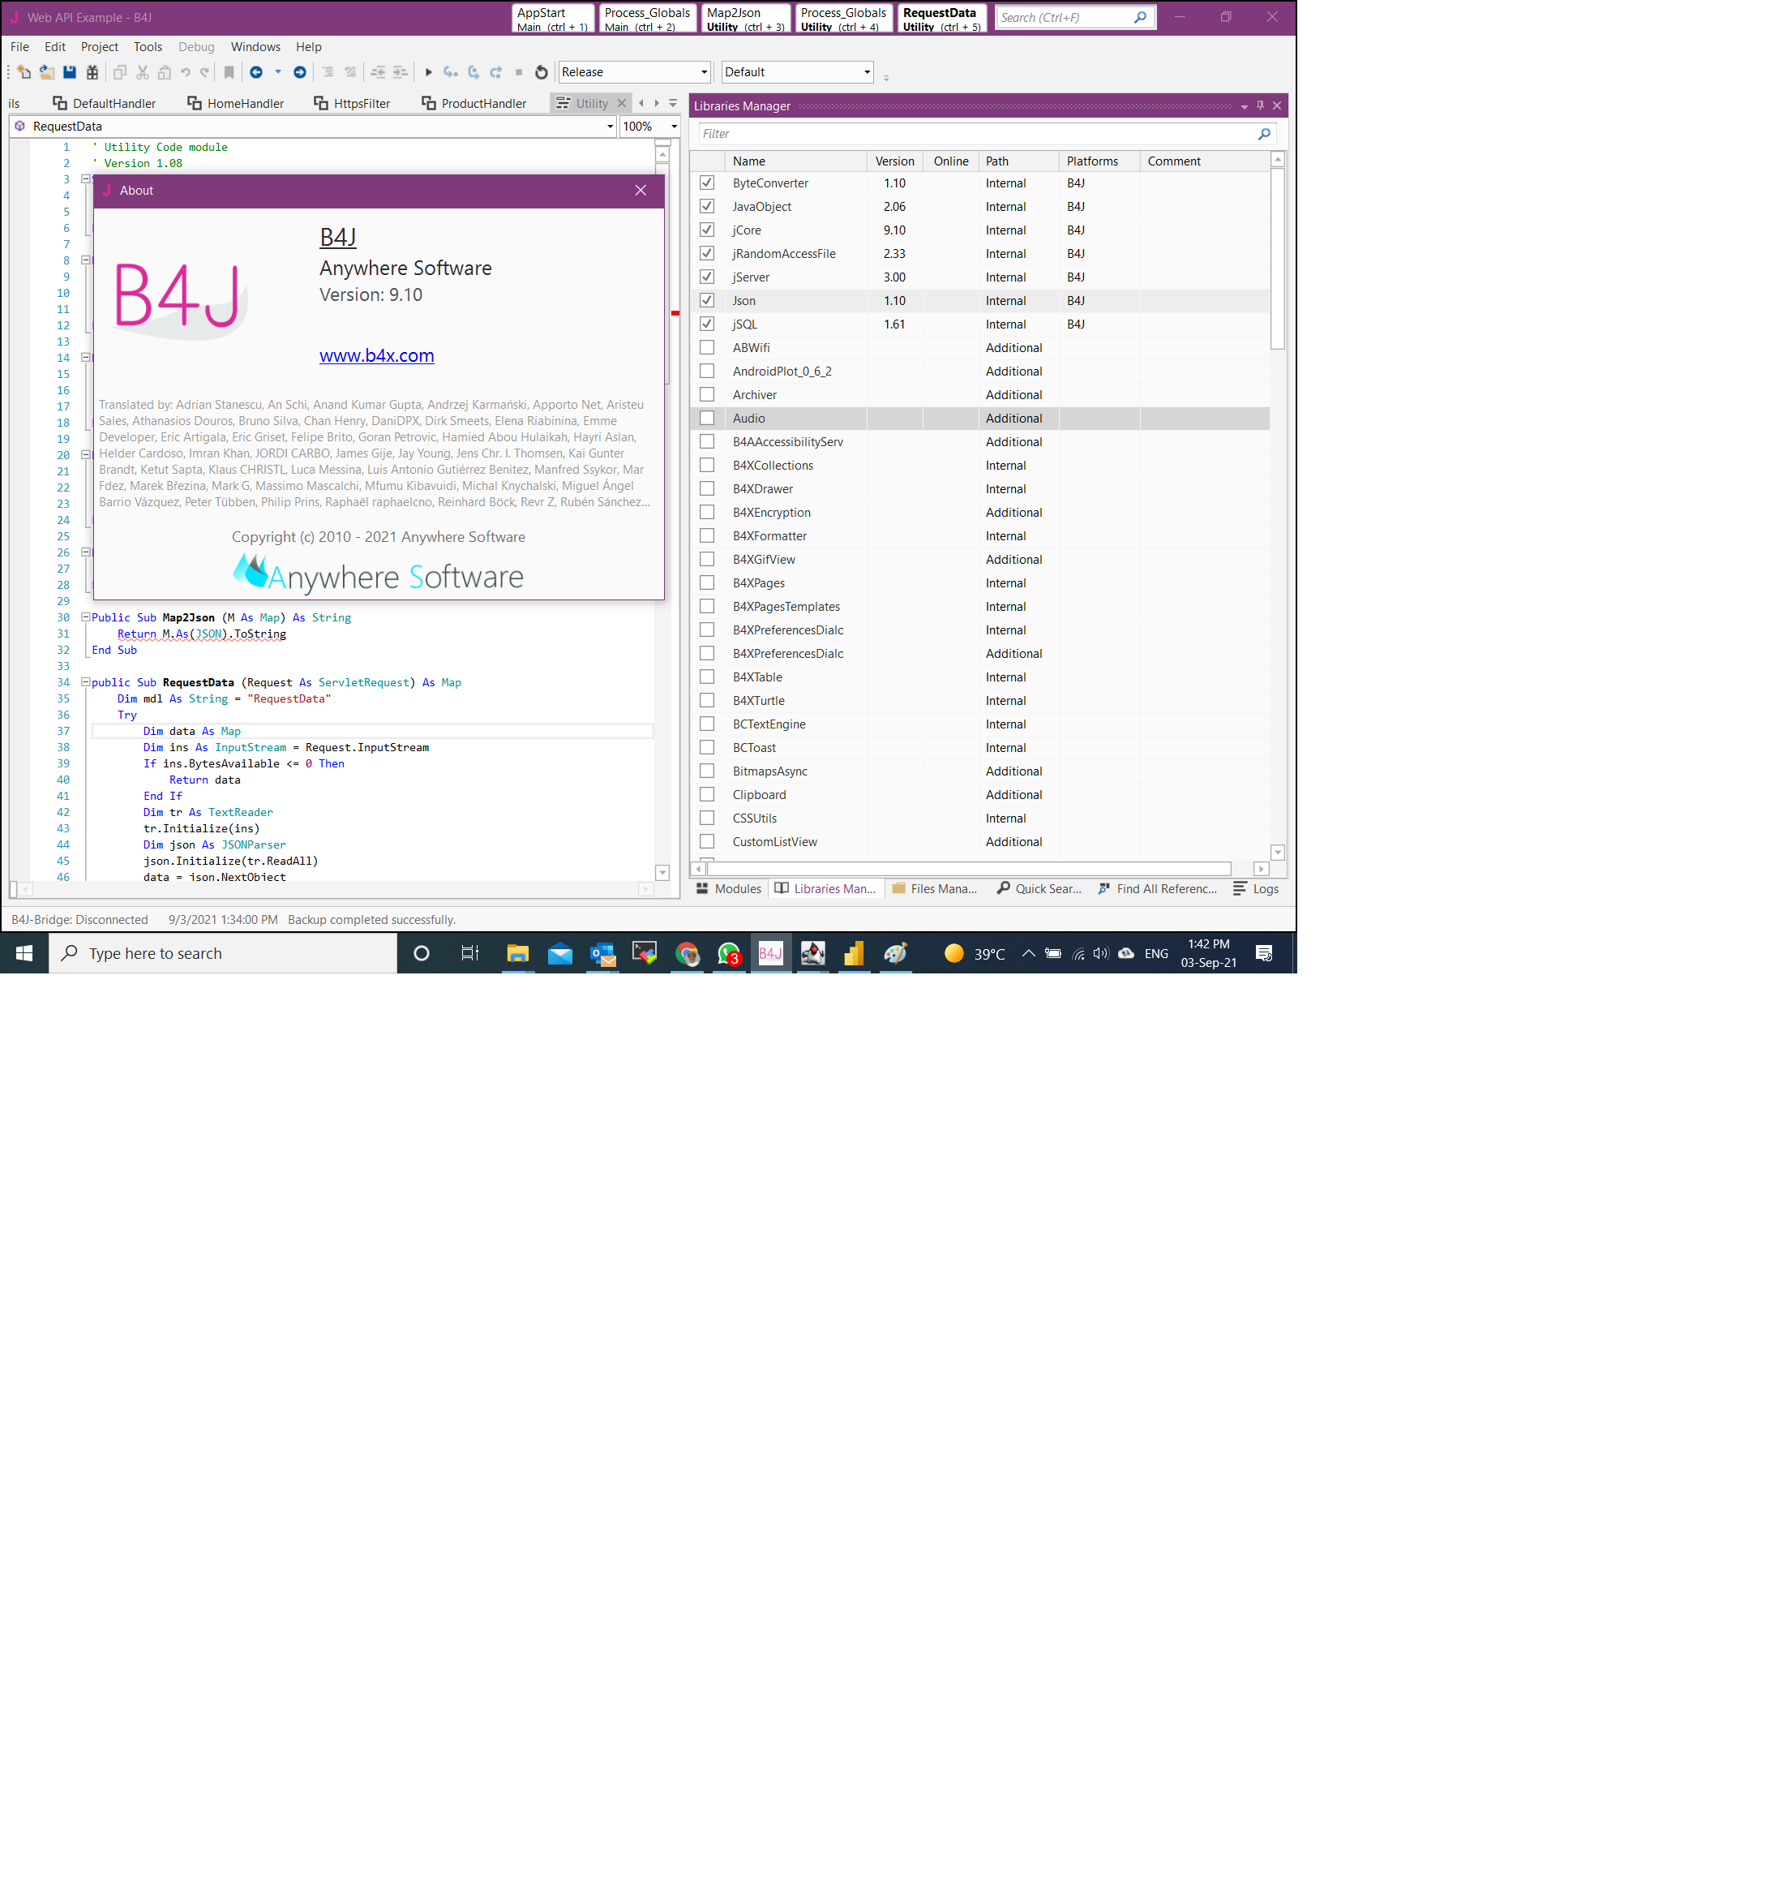The width and height of the screenshot is (1774, 1882).
Task: Check the Archiver library checkbox
Action: click(x=707, y=395)
